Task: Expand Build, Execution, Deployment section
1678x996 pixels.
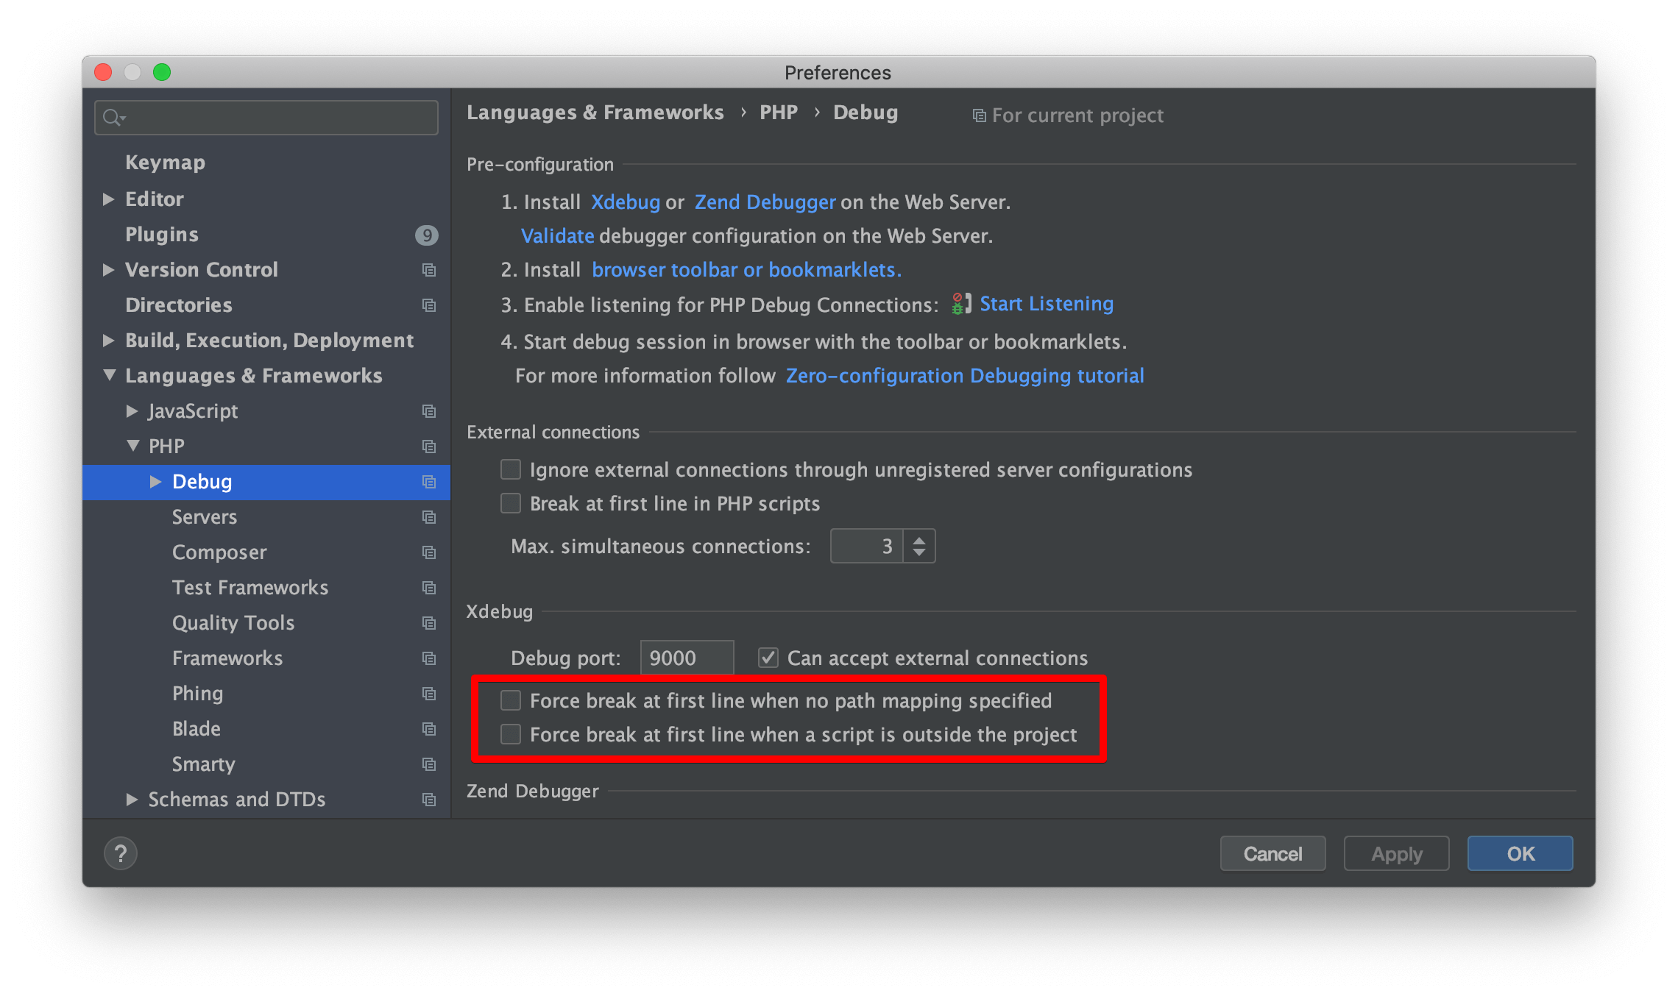Action: [109, 341]
